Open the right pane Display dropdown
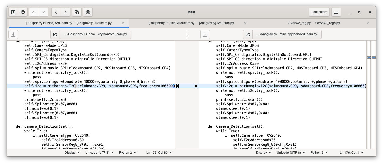This screenshot has width=383, height=164. pos(264,152)
